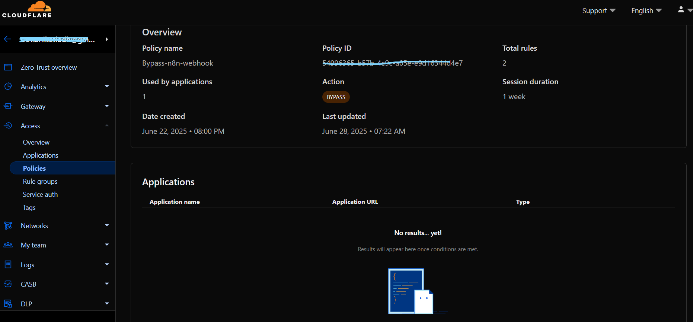The height and width of the screenshot is (322, 693).
Task: Go to Access Applications page
Action: point(41,155)
